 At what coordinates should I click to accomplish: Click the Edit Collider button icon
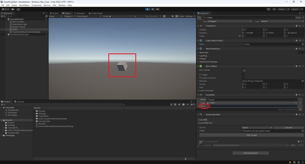(x=245, y=70)
